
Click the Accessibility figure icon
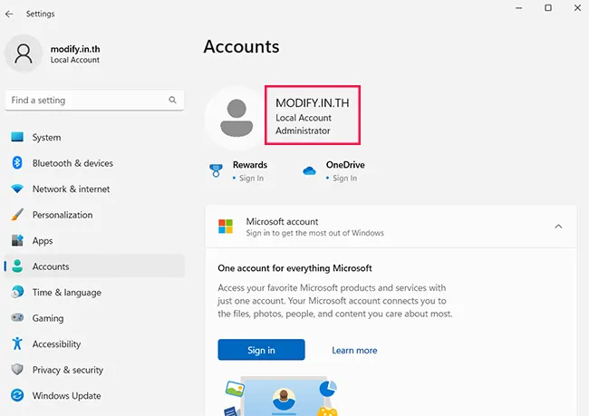pyautogui.click(x=16, y=344)
